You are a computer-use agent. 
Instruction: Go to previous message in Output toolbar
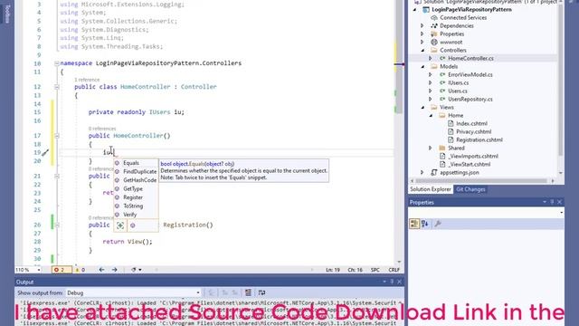click(225, 292)
